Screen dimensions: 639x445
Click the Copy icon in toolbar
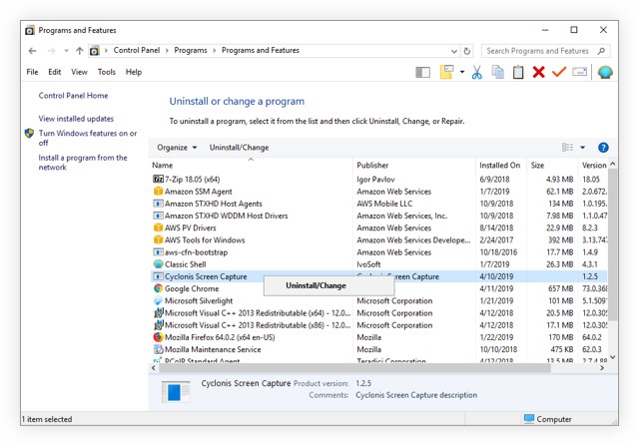[497, 72]
